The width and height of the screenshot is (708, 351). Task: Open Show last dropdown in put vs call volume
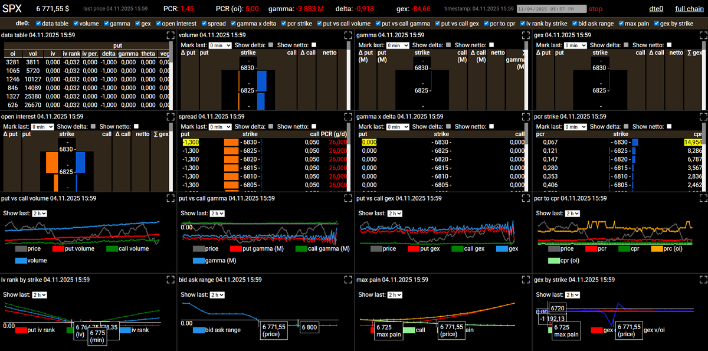pos(40,214)
